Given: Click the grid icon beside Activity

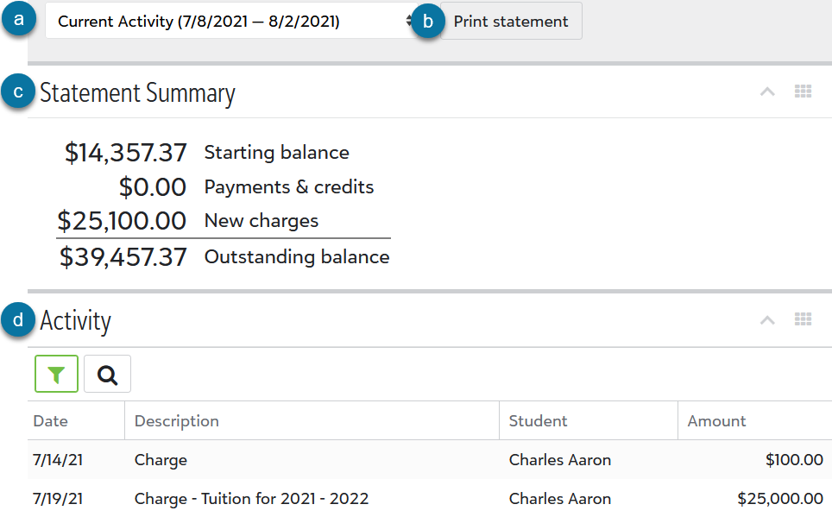Looking at the screenshot, I should point(804,318).
